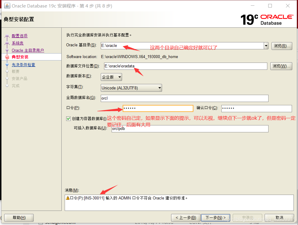
Task: Open the 字符集 Unicode AL32UTF8 dropdown
Action: pos(159,88)
